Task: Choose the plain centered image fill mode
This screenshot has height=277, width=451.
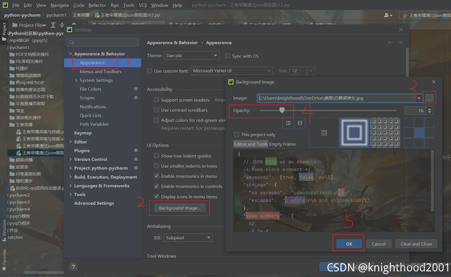Action: [x=324, y=133]
